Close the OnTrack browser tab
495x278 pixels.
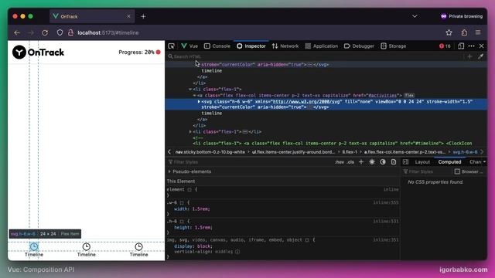coord(128,16)
